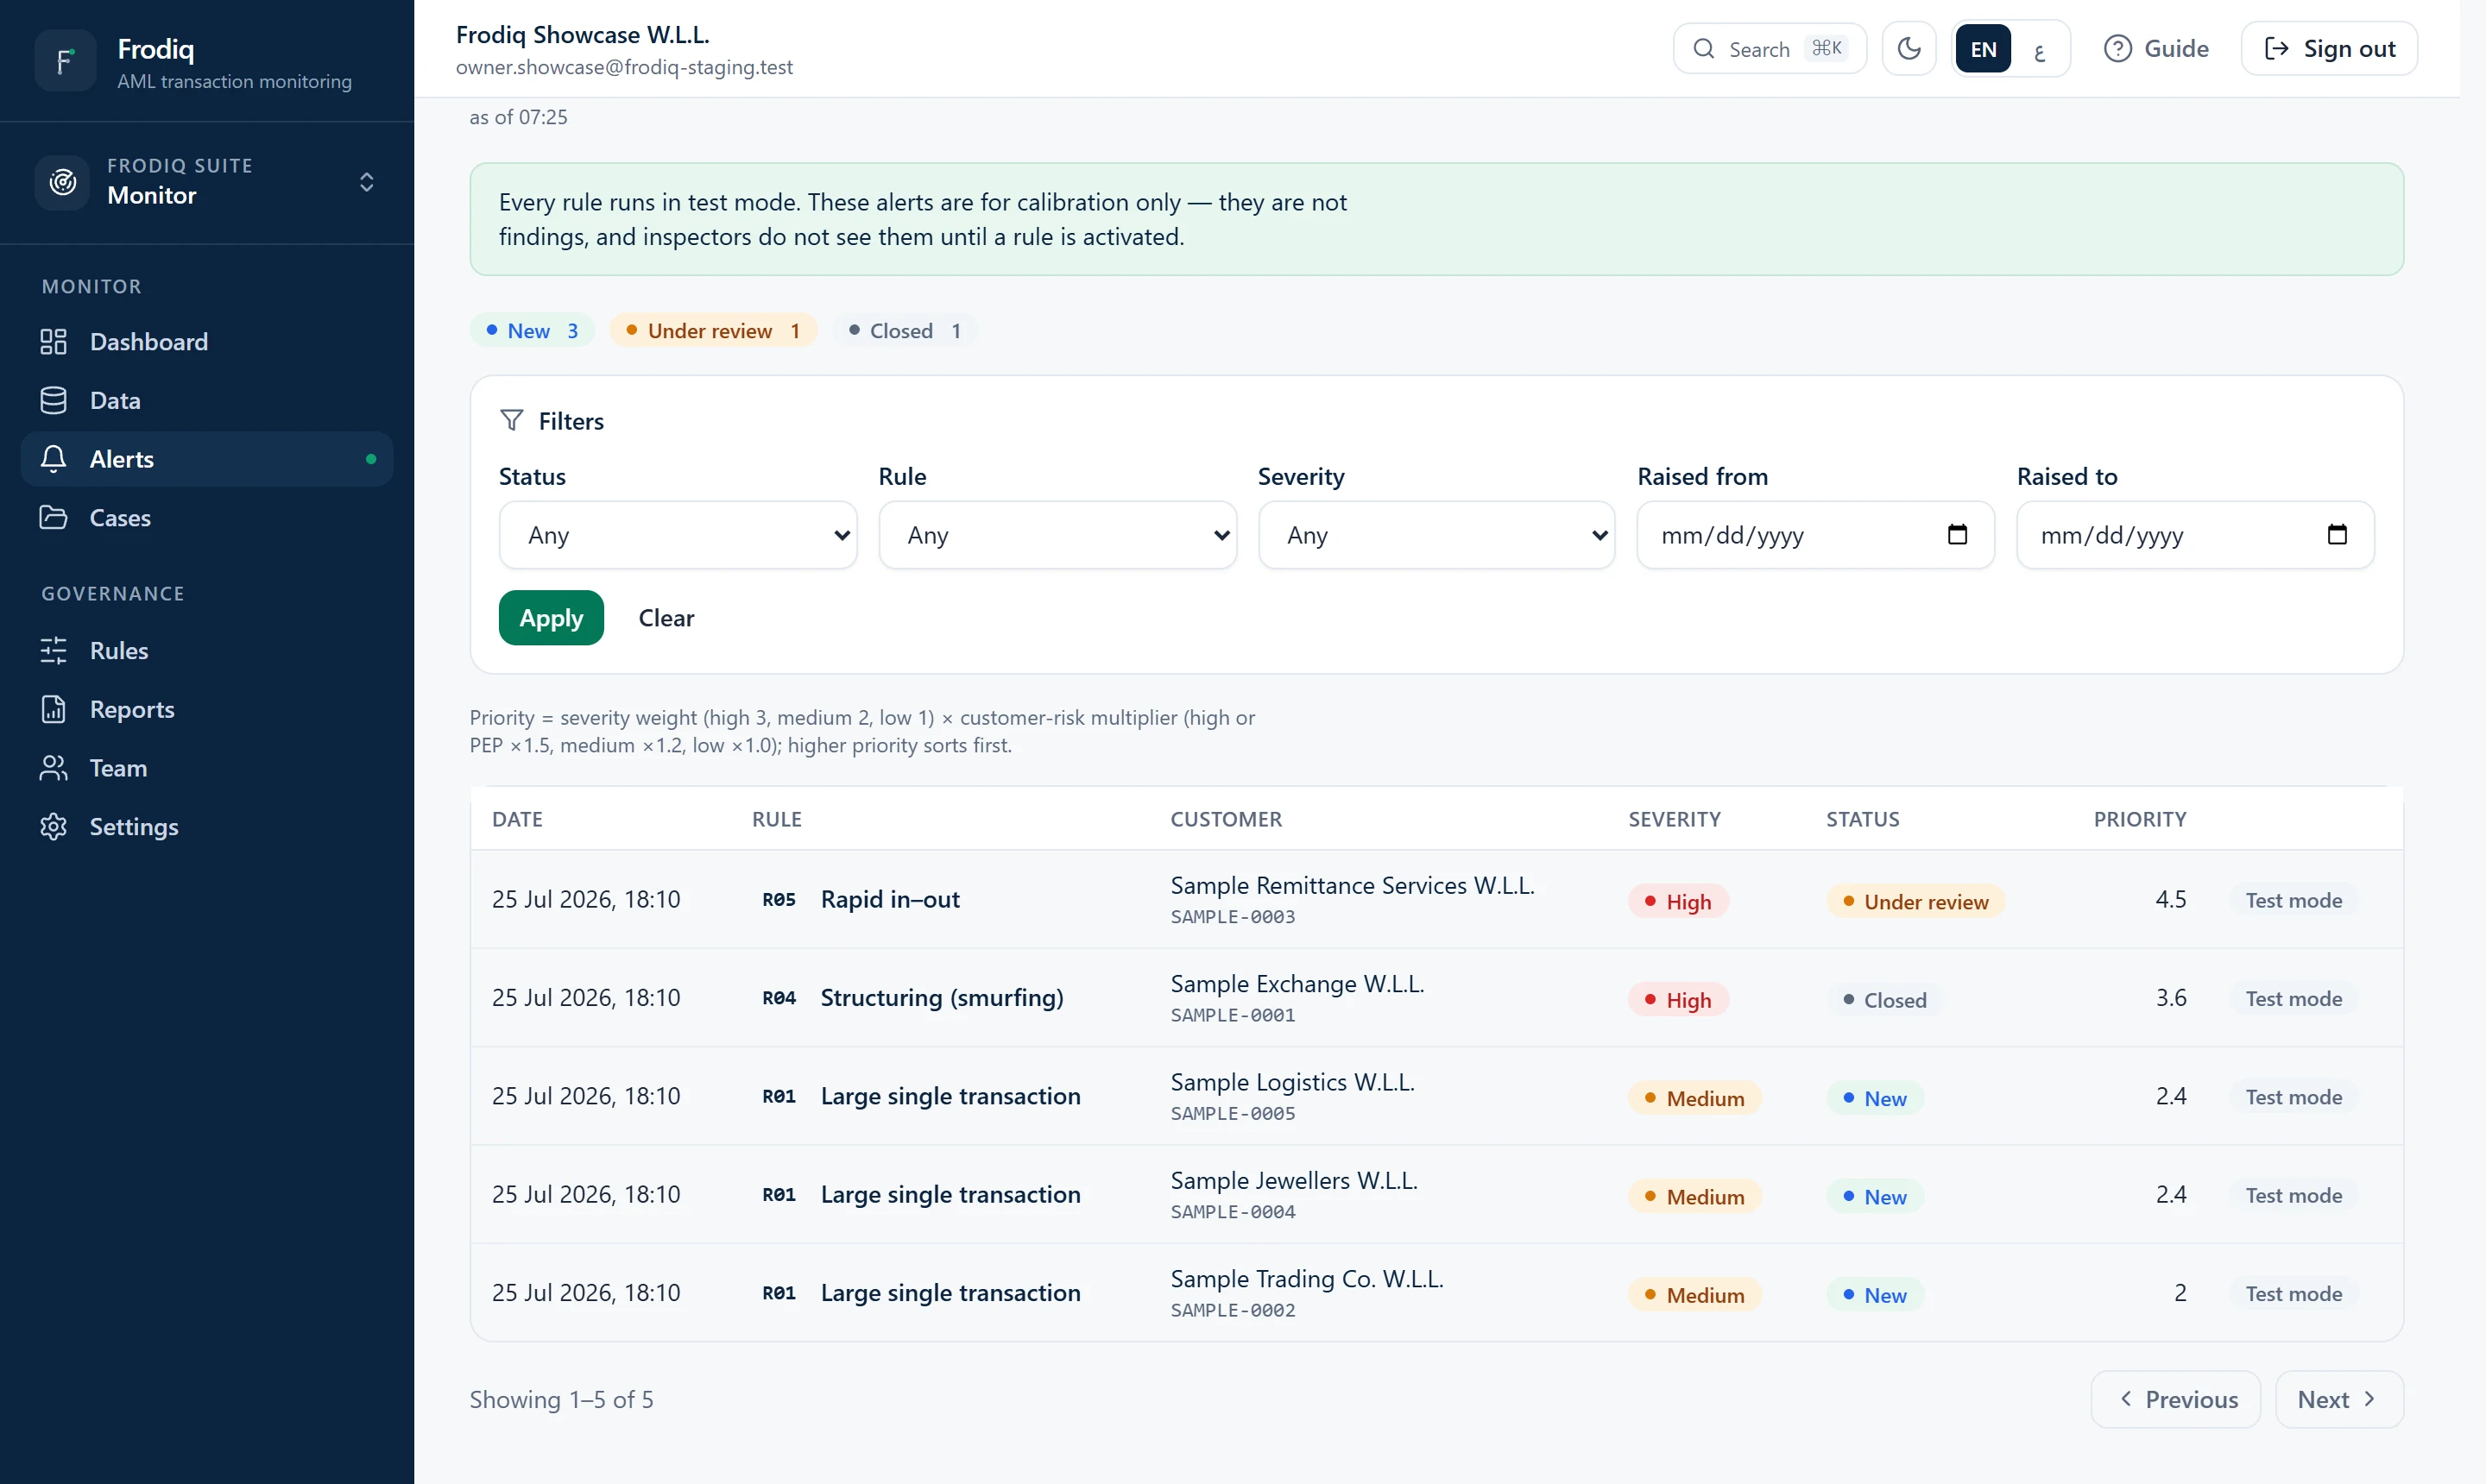Open Sample Trading Co. W.L.L. alert
This screenshot has width=2486, height=1484.
[x=1436, y=1293]
